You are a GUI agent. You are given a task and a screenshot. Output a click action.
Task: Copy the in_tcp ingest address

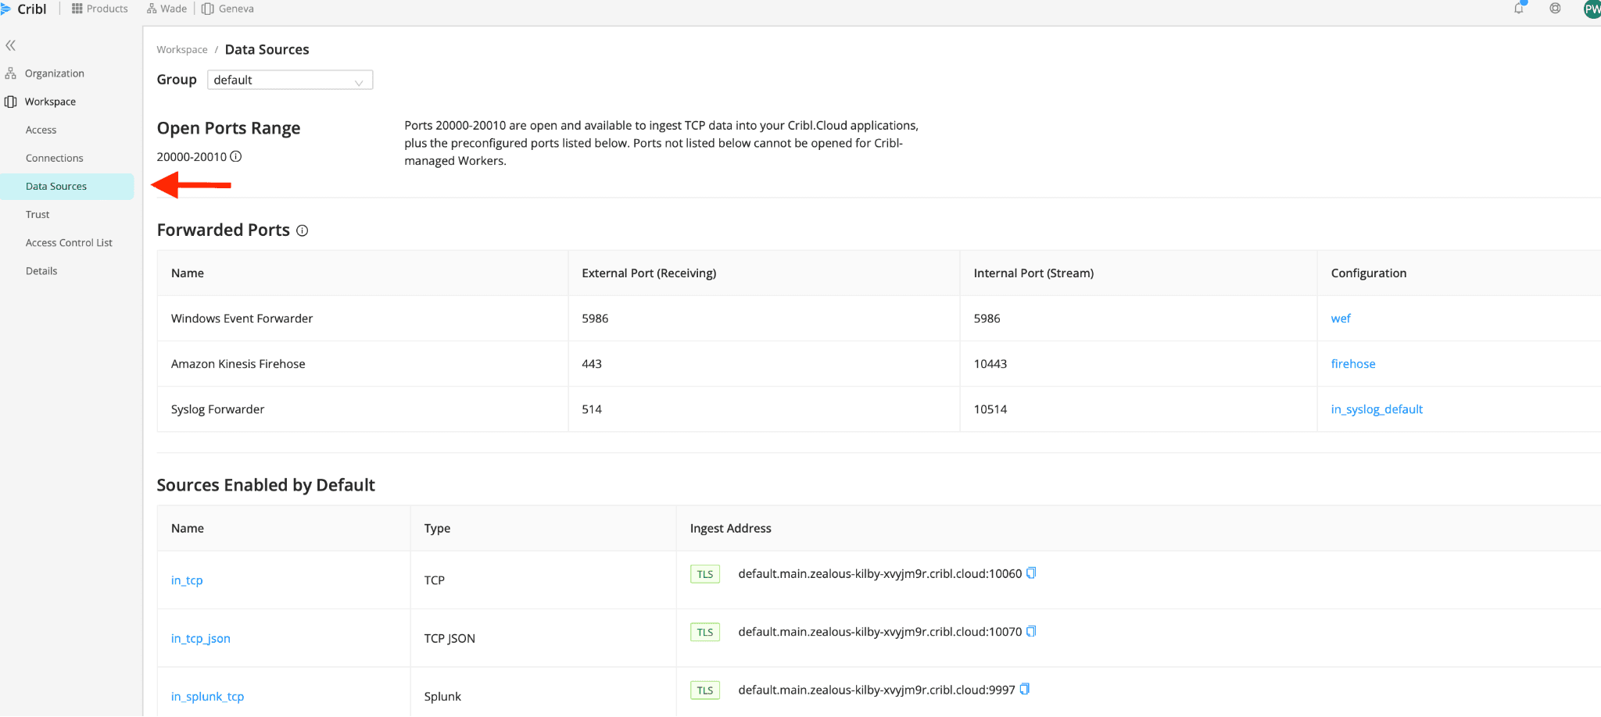point(1031,573)
